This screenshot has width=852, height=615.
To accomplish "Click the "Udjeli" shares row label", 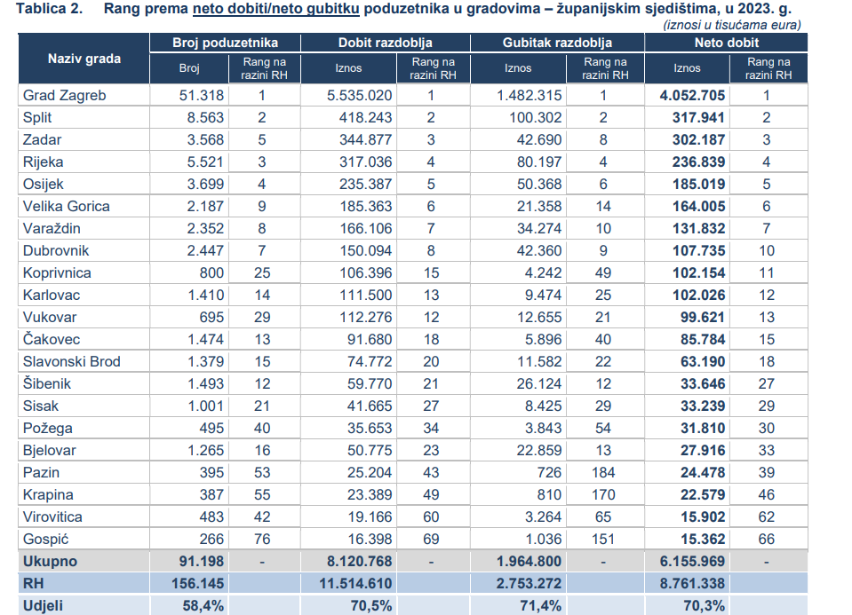I will tap(44, 605).
